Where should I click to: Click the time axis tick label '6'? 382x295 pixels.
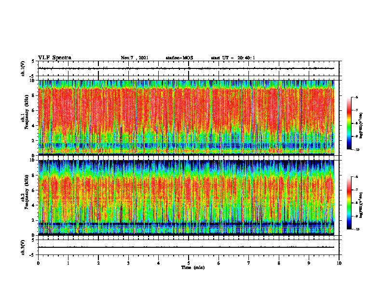tap(218, 263)
